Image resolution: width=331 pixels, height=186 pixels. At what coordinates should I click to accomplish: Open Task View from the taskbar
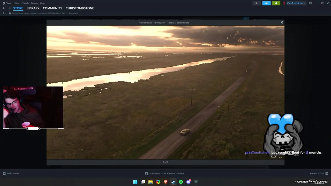click(x=143, y=182)
